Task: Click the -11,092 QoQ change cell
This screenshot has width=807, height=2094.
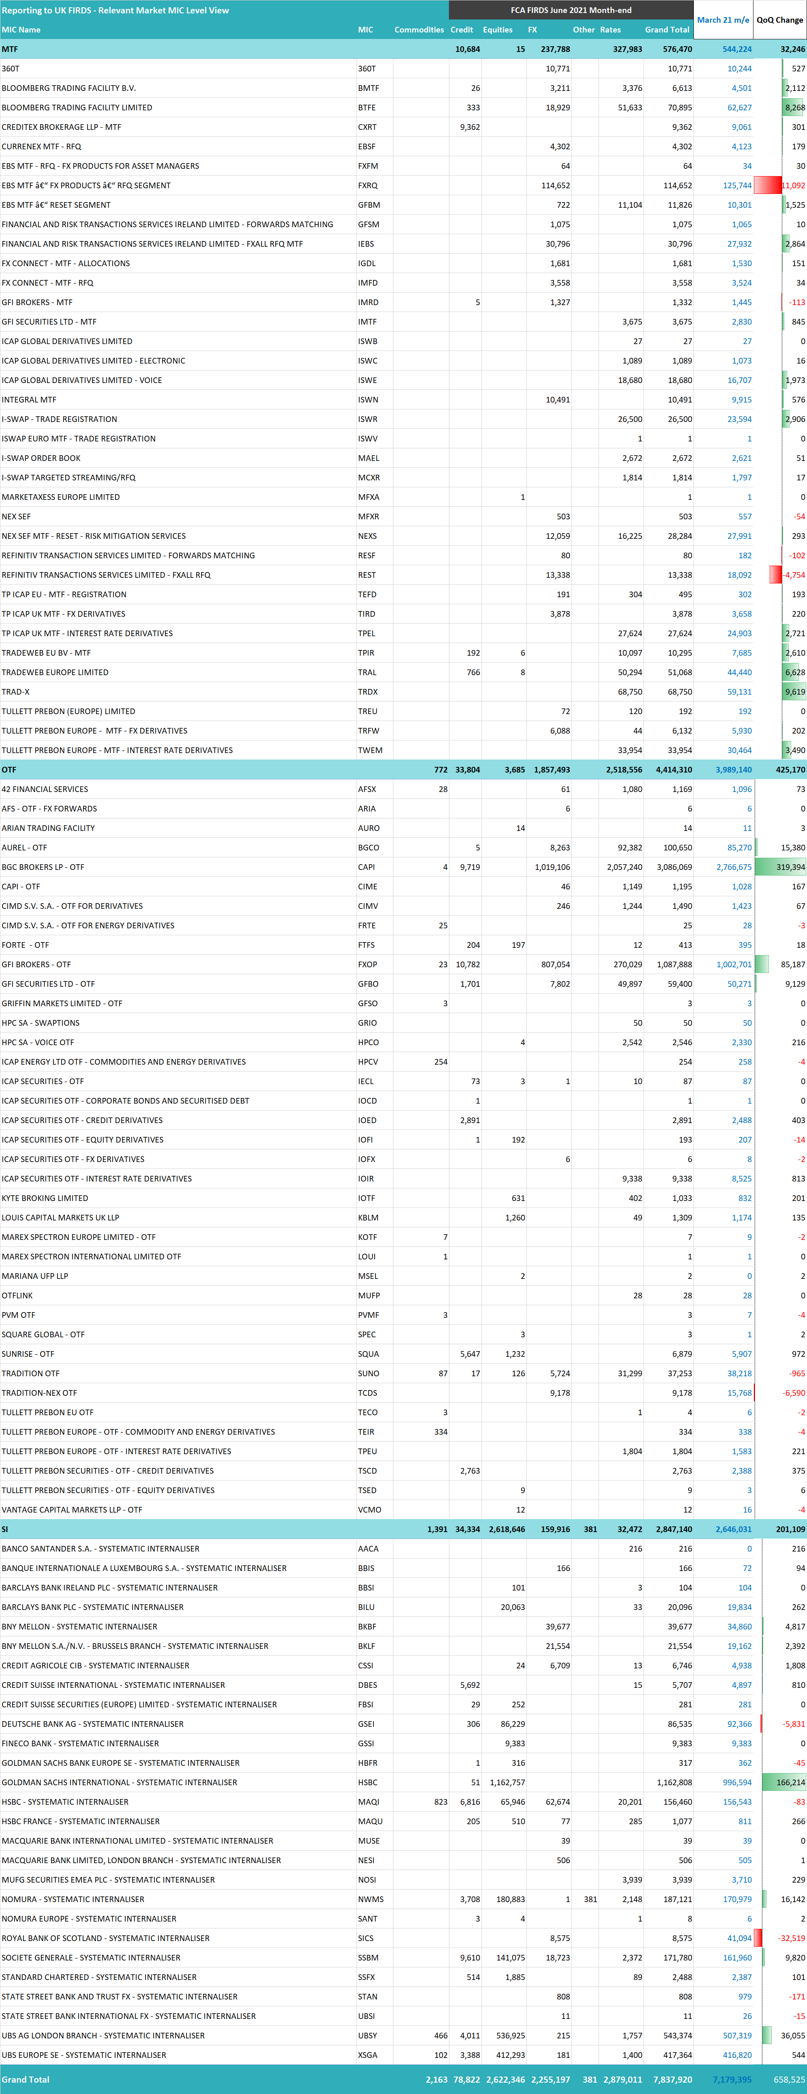Action: point(780,185)
